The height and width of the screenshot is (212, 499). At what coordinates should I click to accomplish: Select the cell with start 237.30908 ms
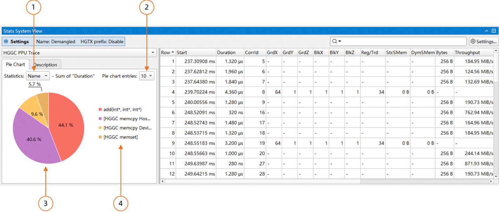196,62
